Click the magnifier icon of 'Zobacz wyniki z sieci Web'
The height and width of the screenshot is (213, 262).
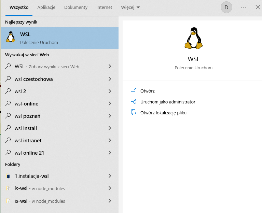[8, 66]
